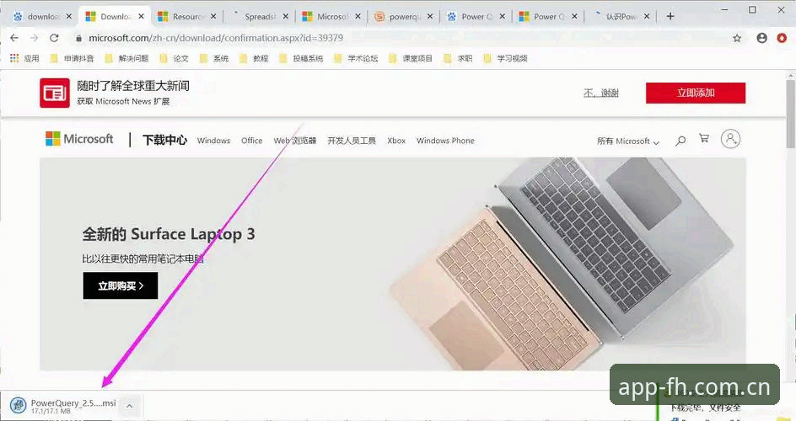Viewport: 796px width, 421px height.
Task: Open the Microsoft site search magnifier
Action: pos(680,141)
